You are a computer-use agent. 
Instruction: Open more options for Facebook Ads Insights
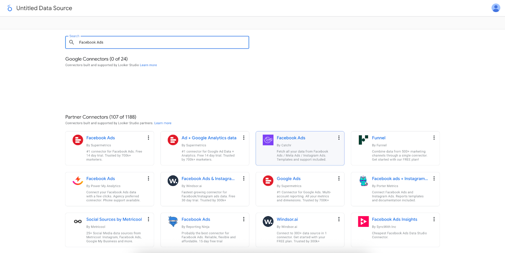click(x=434, y=219)
